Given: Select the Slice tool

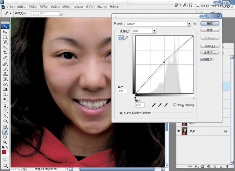Looking at the screenshot, I should tap(5, 57).
